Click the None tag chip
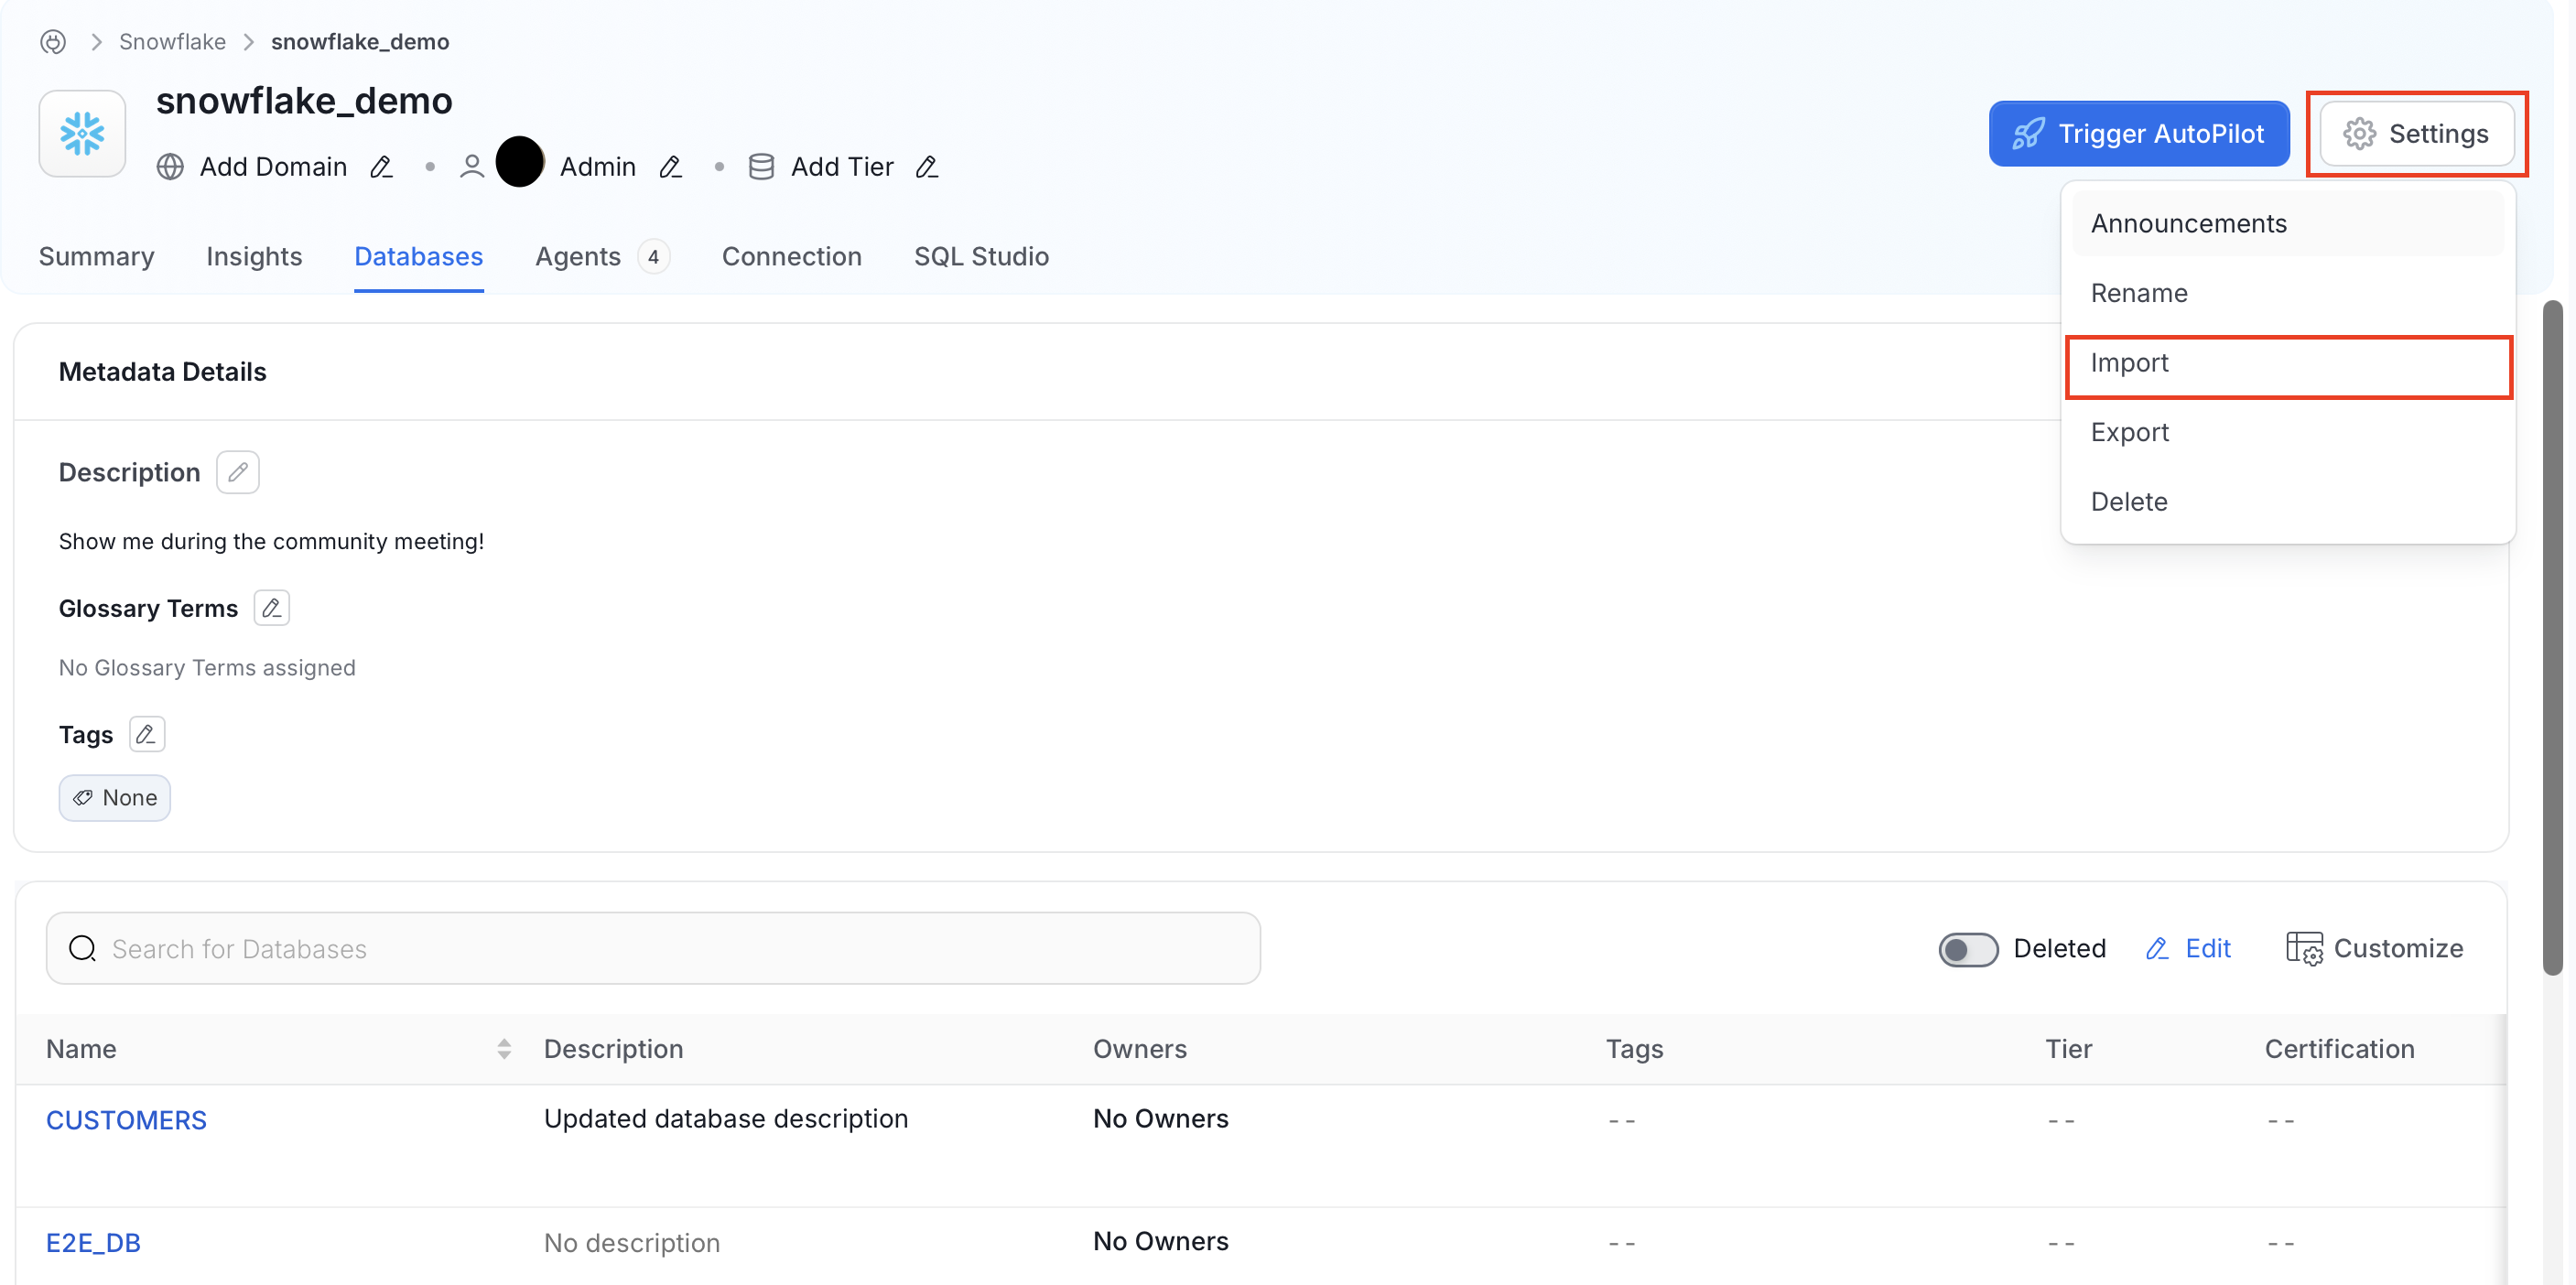The image size is (2576, 1285). tap(115, 798)
